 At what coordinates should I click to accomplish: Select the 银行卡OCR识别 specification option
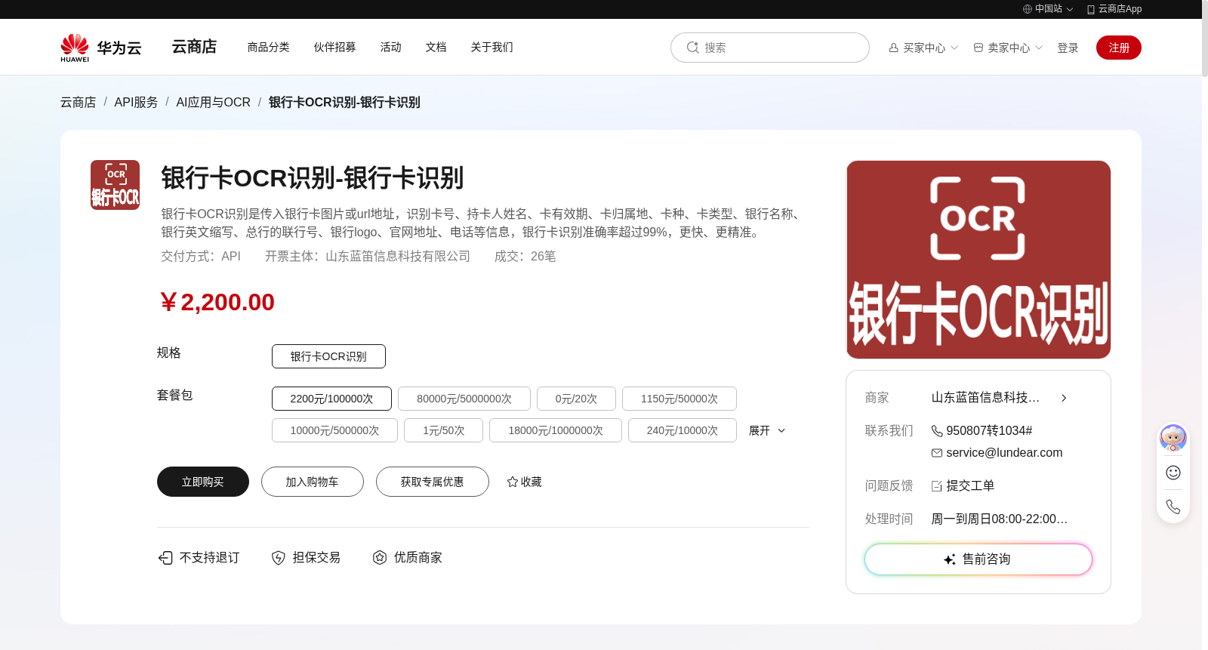click(x=328, y=356)
